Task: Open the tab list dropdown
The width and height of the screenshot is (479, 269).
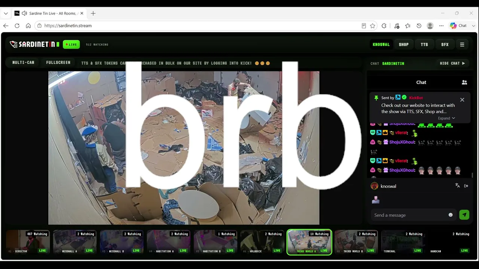Action: 6,13
